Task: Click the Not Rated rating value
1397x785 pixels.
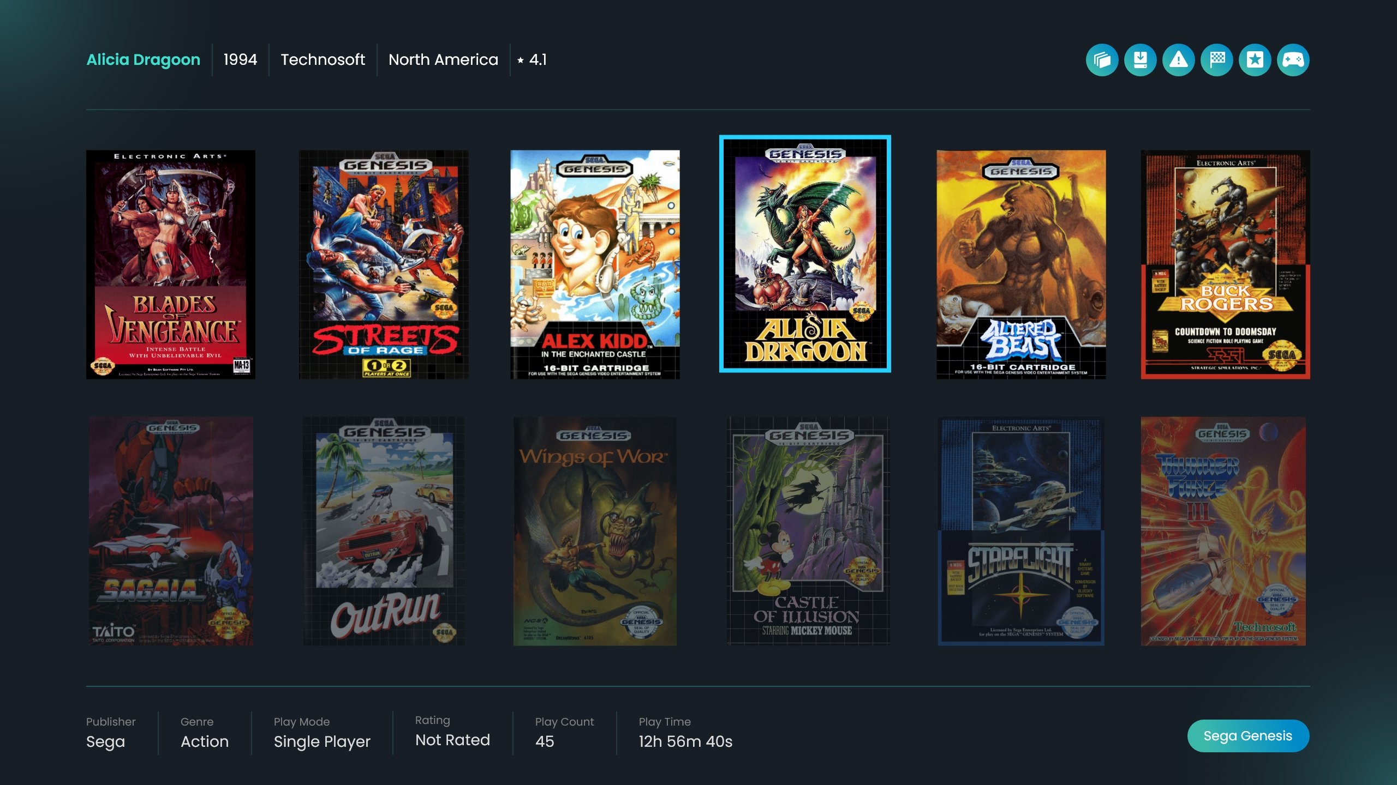Action: pos(452,740)
